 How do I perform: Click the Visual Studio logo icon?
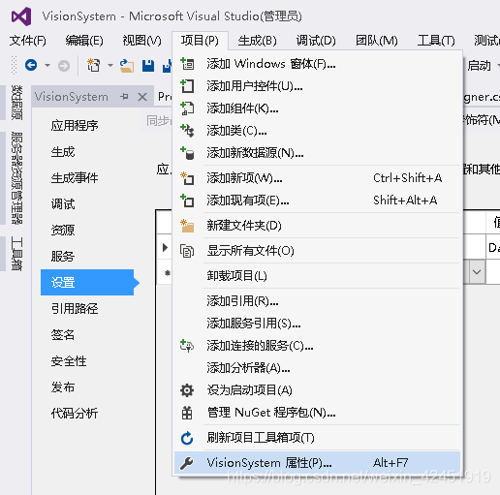pyautogui.click(x=21, y=16)
